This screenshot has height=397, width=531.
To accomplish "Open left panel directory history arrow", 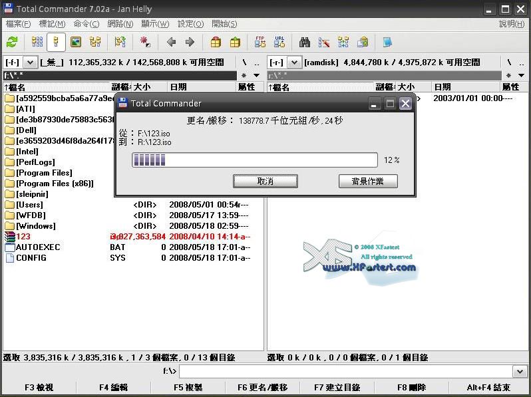I will click(x=257, y=75).
